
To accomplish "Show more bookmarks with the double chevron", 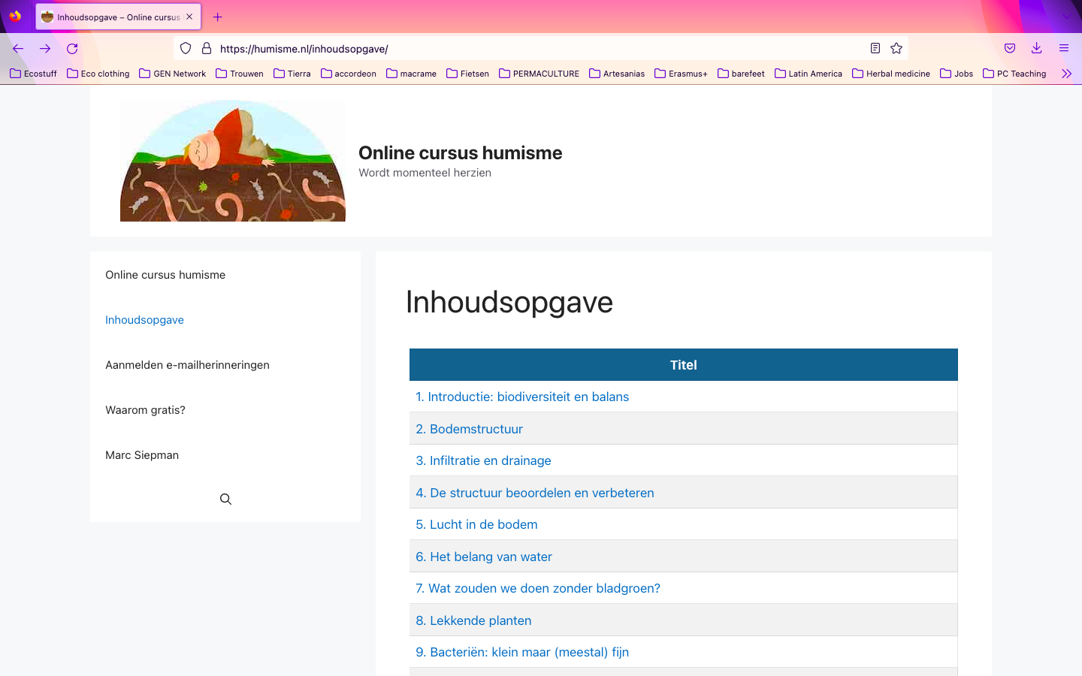I will click(x=1066, y=74).
